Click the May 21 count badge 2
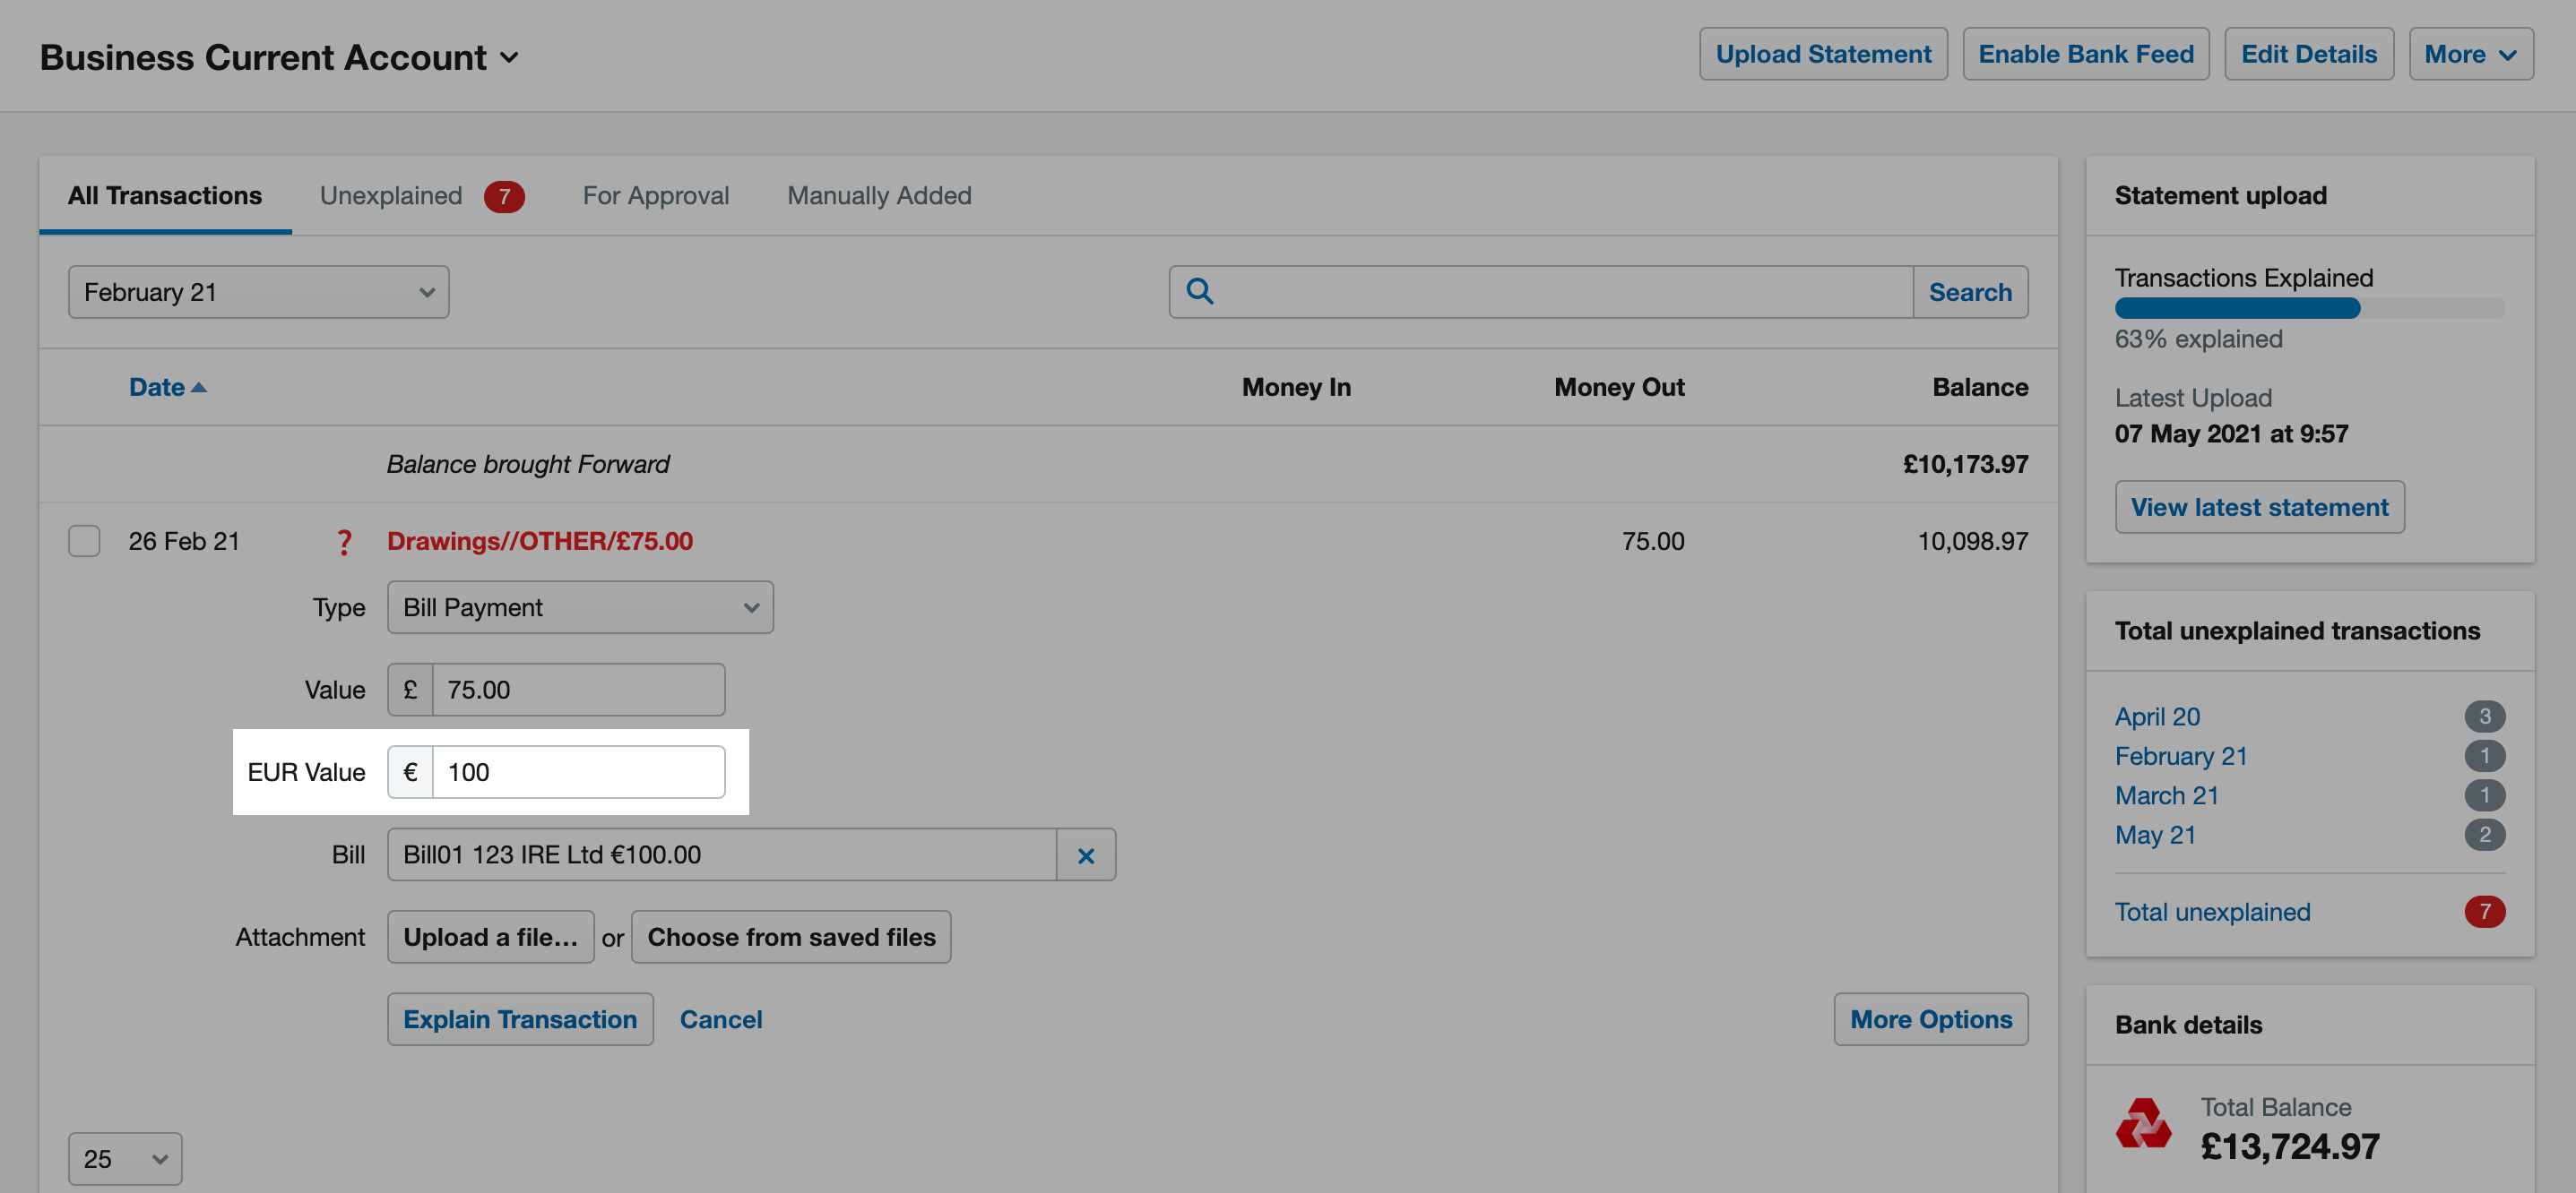Screen dimensions: 2576x1193 [2484, 836]
